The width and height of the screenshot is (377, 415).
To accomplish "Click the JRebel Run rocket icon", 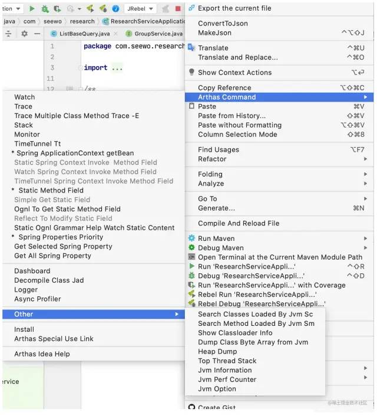I will coord(90,9).
